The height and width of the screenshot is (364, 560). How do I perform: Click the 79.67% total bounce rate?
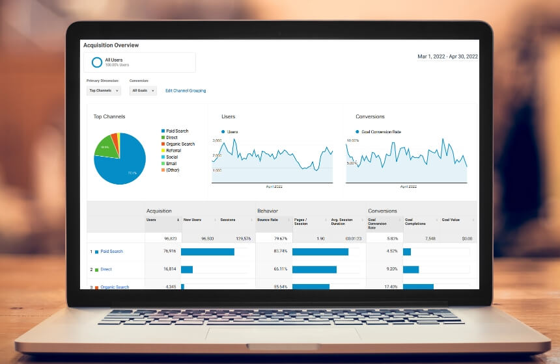[x=281, y=239]
